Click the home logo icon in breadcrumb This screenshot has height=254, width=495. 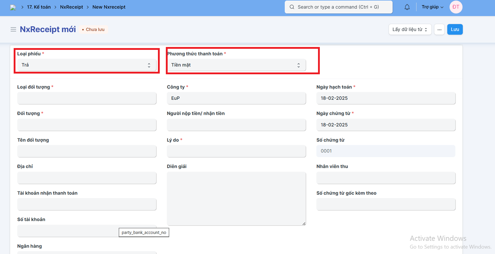tap(13, 7)
